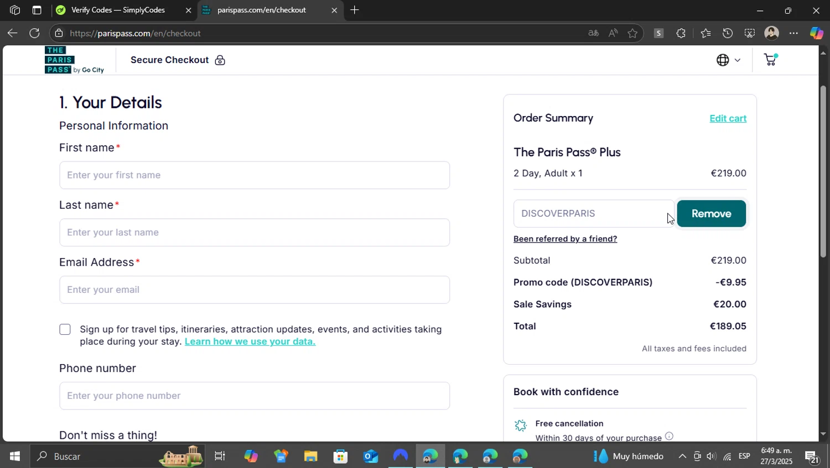Remove the applied promo code

[x=712, y=213]
